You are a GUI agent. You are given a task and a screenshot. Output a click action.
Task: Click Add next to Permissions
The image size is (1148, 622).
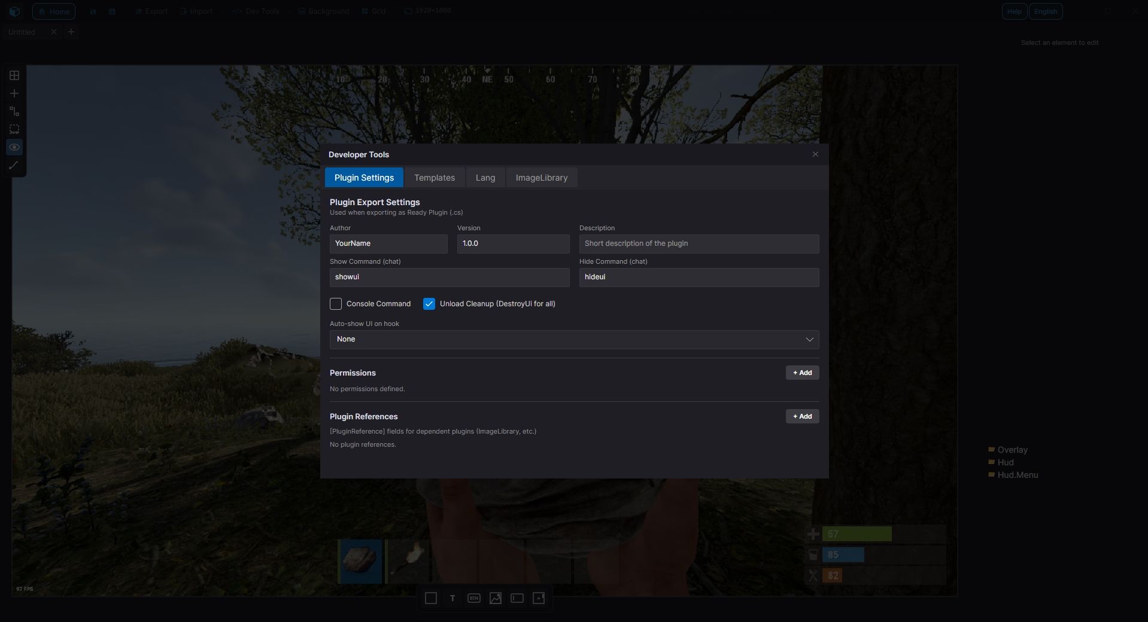[801, 373]
